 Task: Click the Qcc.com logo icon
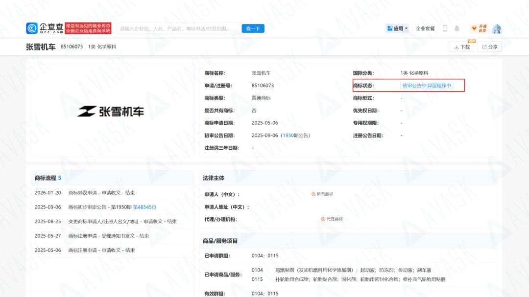32,28
